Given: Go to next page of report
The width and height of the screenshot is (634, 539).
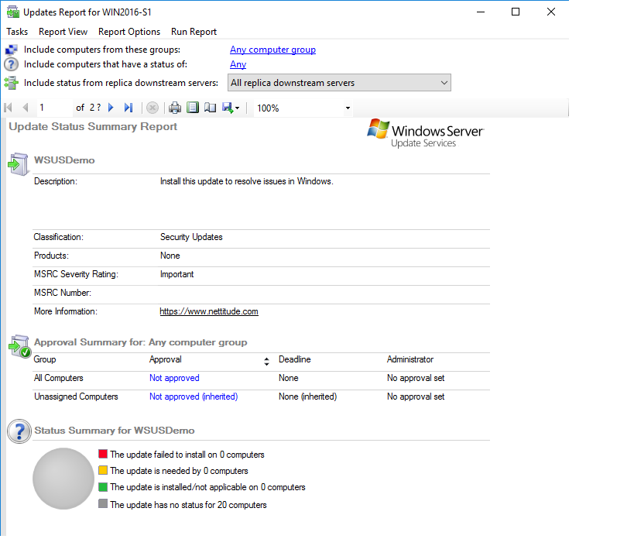Looking at the screenshot, I should 111,108.
